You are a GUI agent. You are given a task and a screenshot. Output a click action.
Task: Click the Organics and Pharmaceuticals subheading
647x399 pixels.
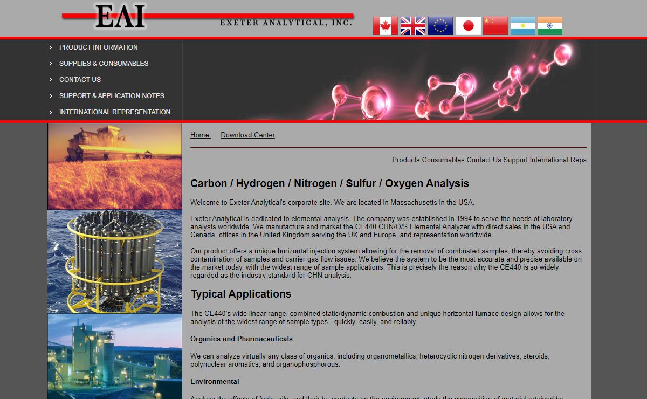click(242, 339)
